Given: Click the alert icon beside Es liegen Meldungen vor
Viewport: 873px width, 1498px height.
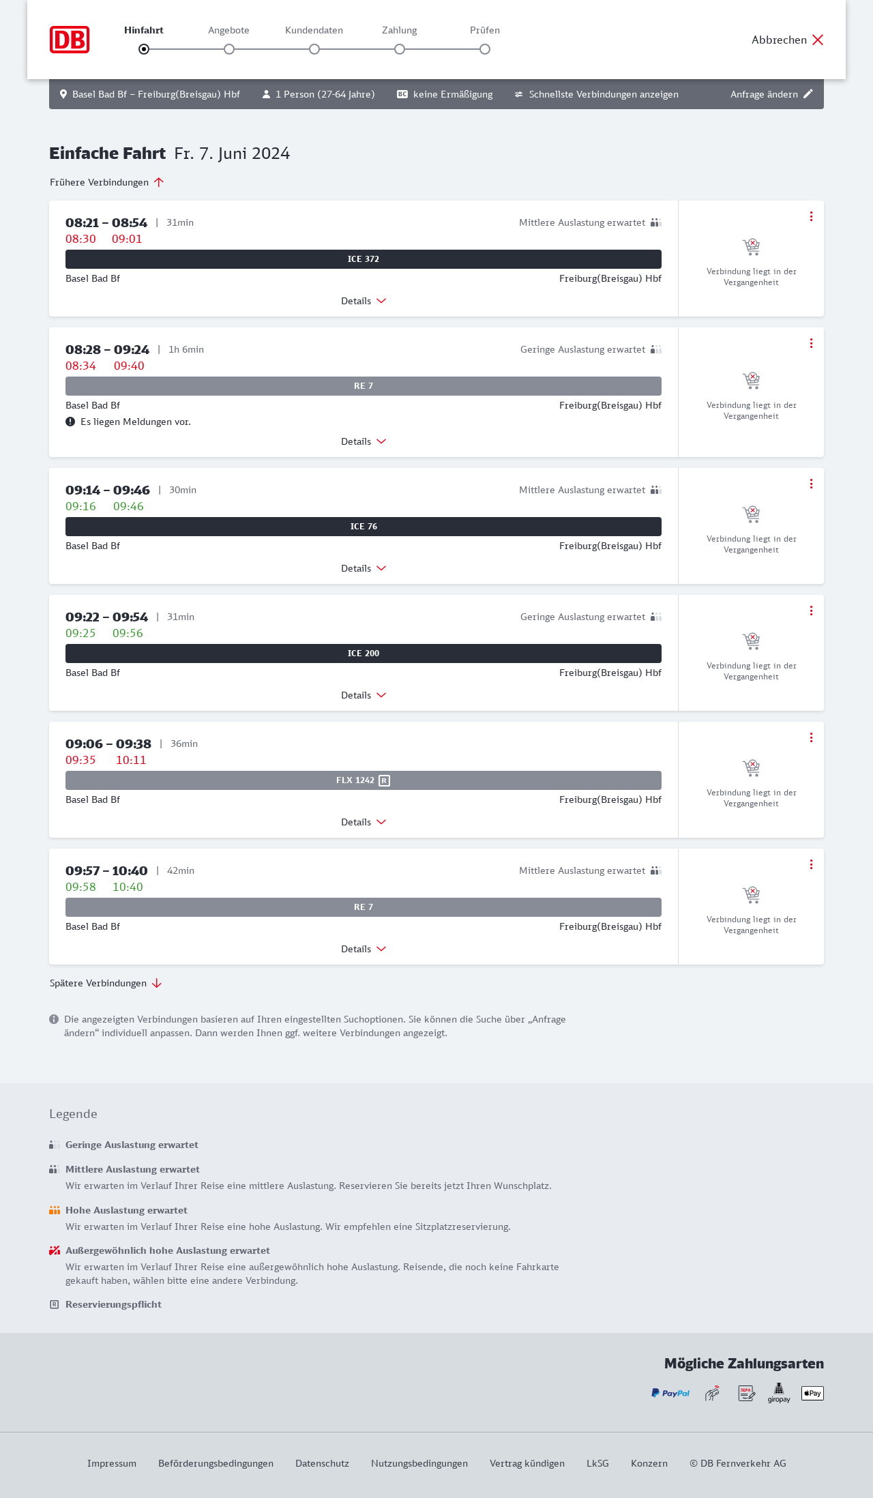Looking at the screenshot, I should (x=70, y=422).
